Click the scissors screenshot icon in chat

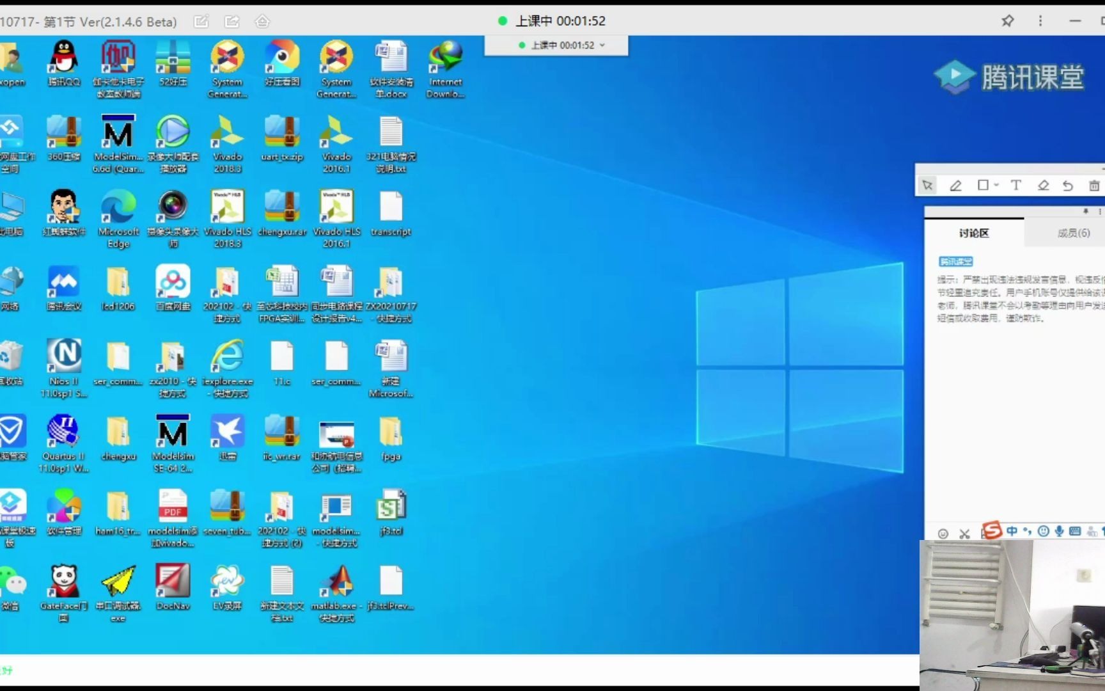(x=964, y=534)
